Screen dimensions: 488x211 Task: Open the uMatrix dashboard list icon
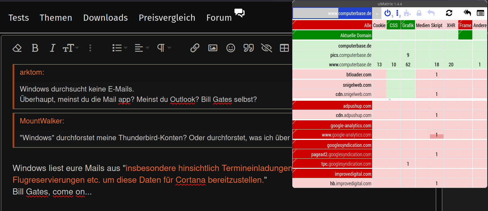pyautogui.click(x=480, y=13)
